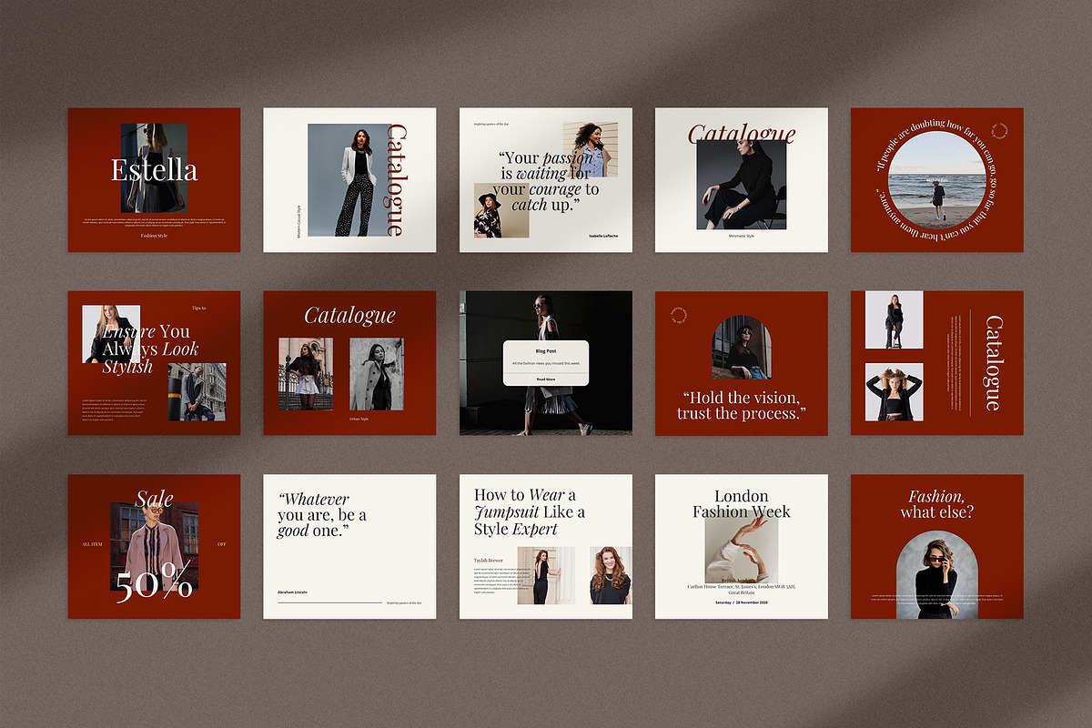Screen dimensions: 1092x728
Task: Select the smiling curly-haired woman portrait
Action: (610, 575)
